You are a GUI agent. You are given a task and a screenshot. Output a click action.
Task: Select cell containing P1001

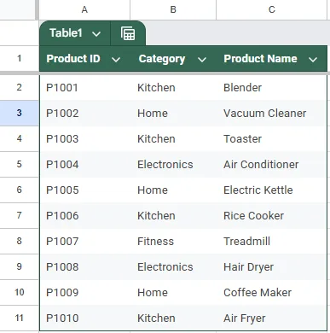pos(84,87)
